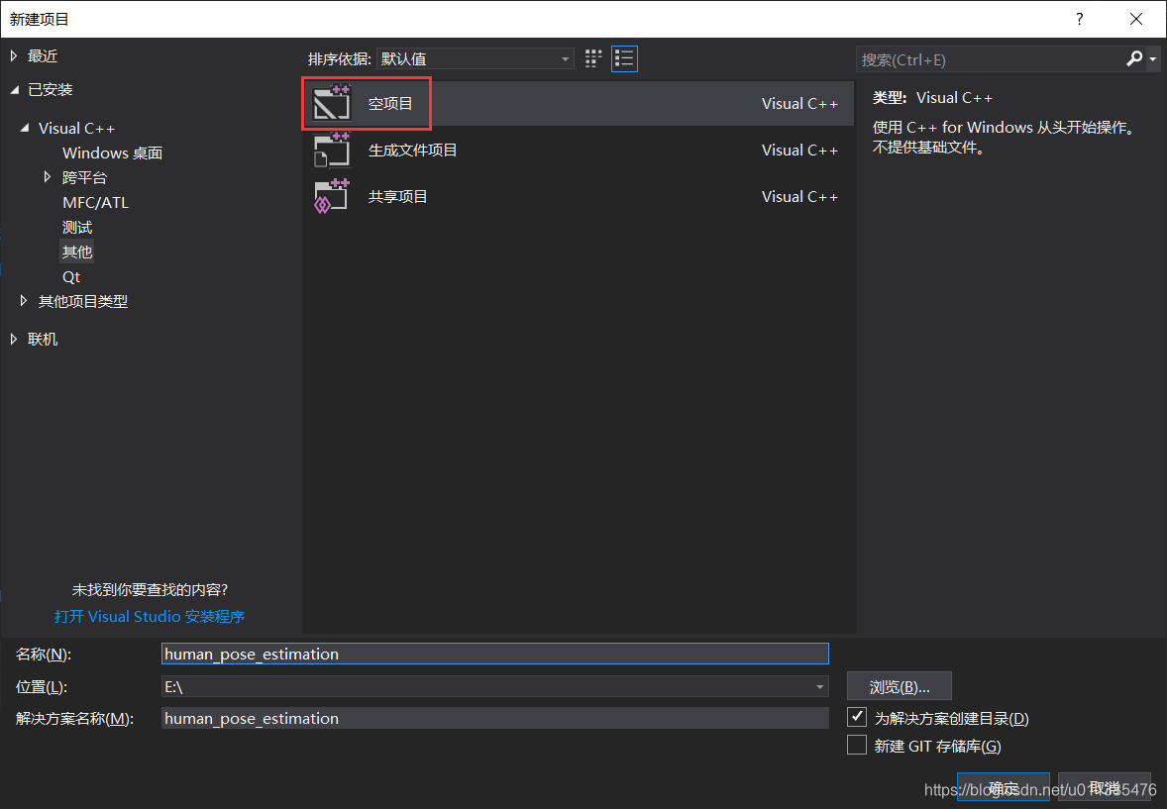Click Visual C++ label in 共享项目 row
The height and width of the screenshot is (809, 1167).
(800, 196)
